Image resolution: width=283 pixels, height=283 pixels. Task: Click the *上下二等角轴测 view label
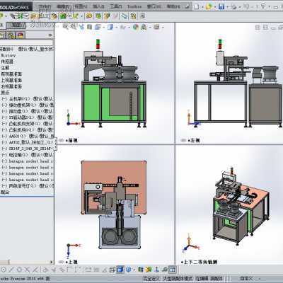(200, 262)
